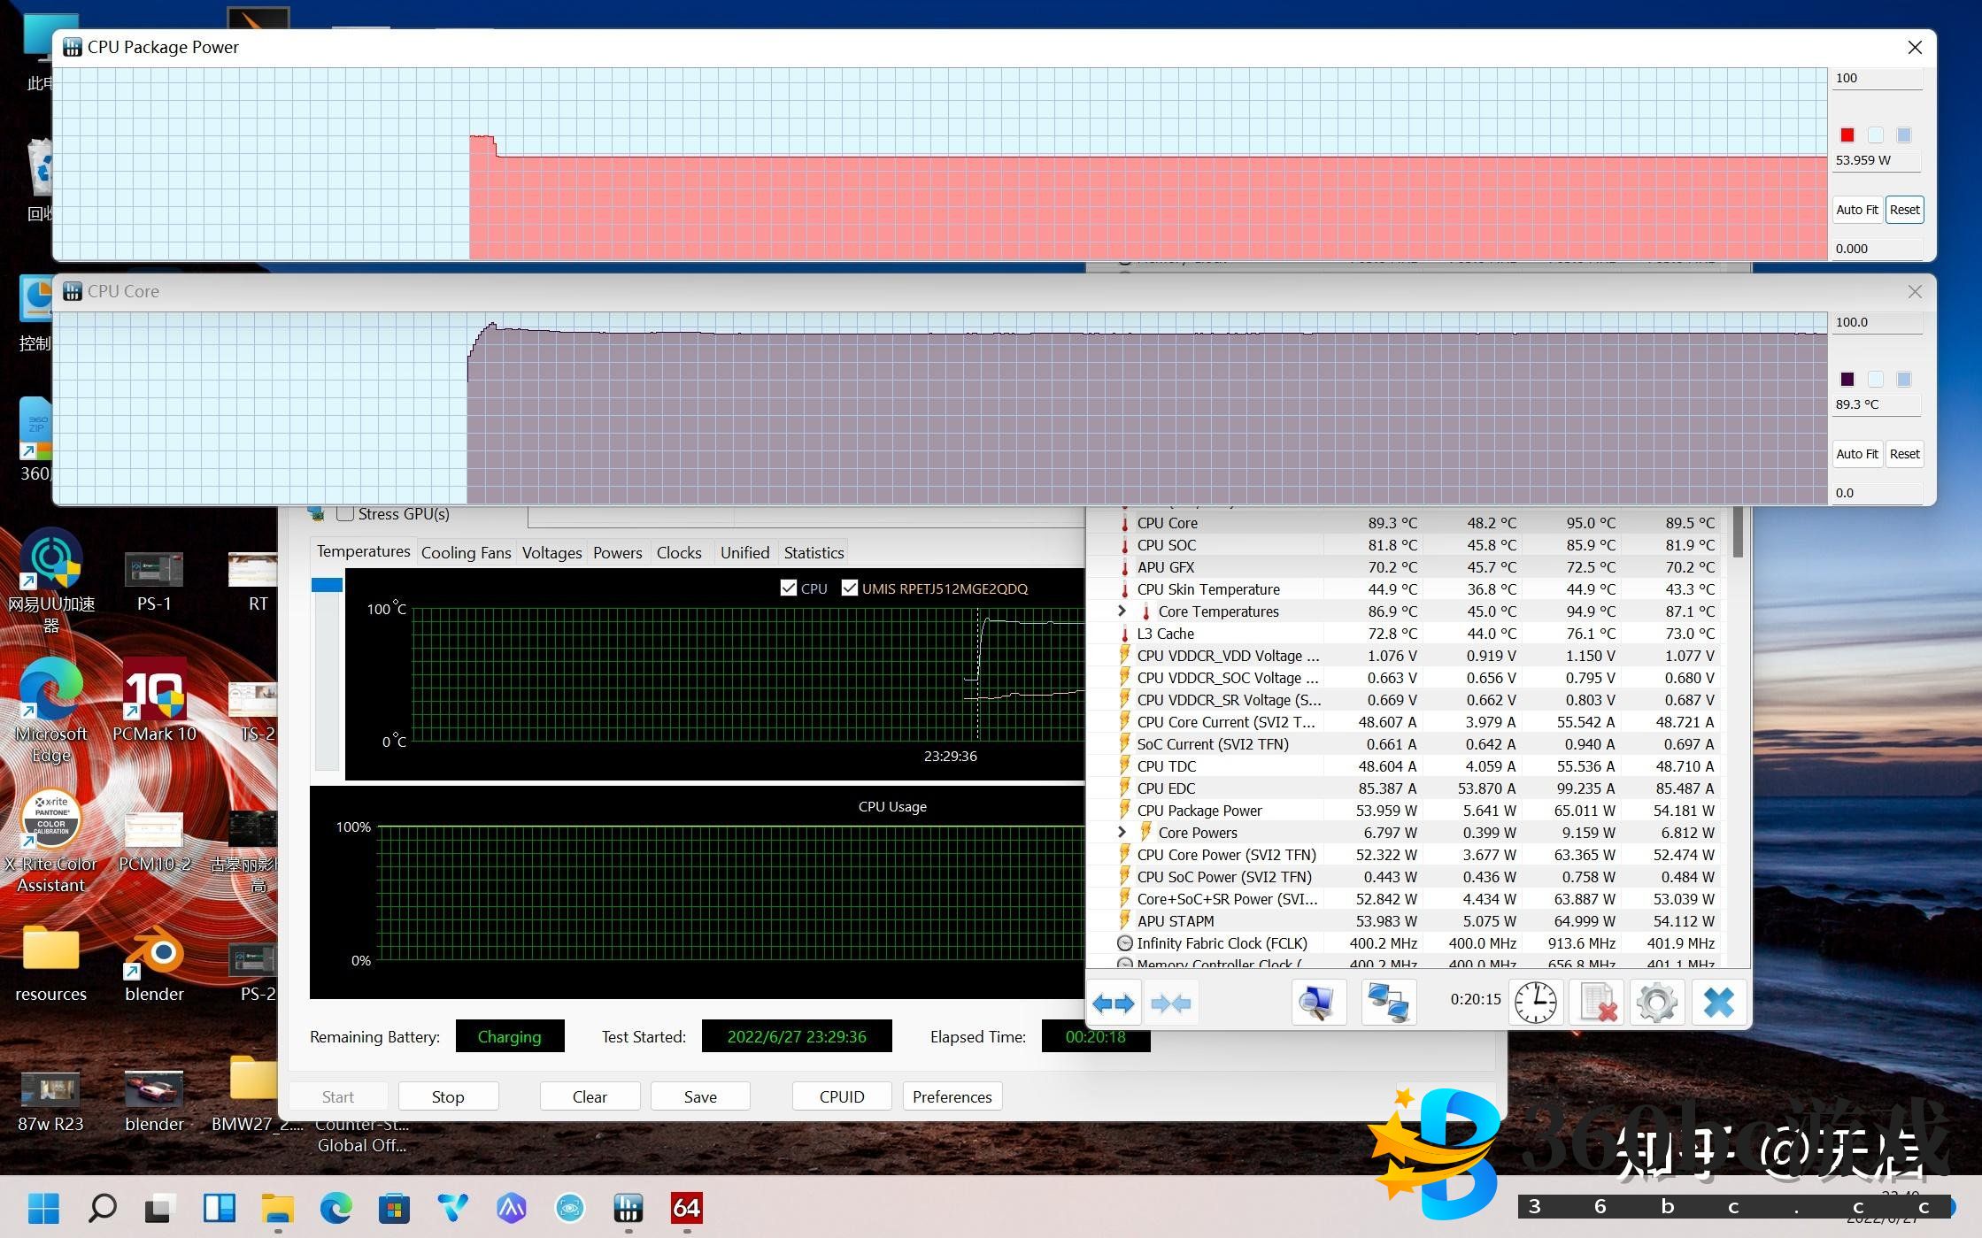
Task: Open HWiNFO sensor settings gear
Action: [x=1656, y=1003]
